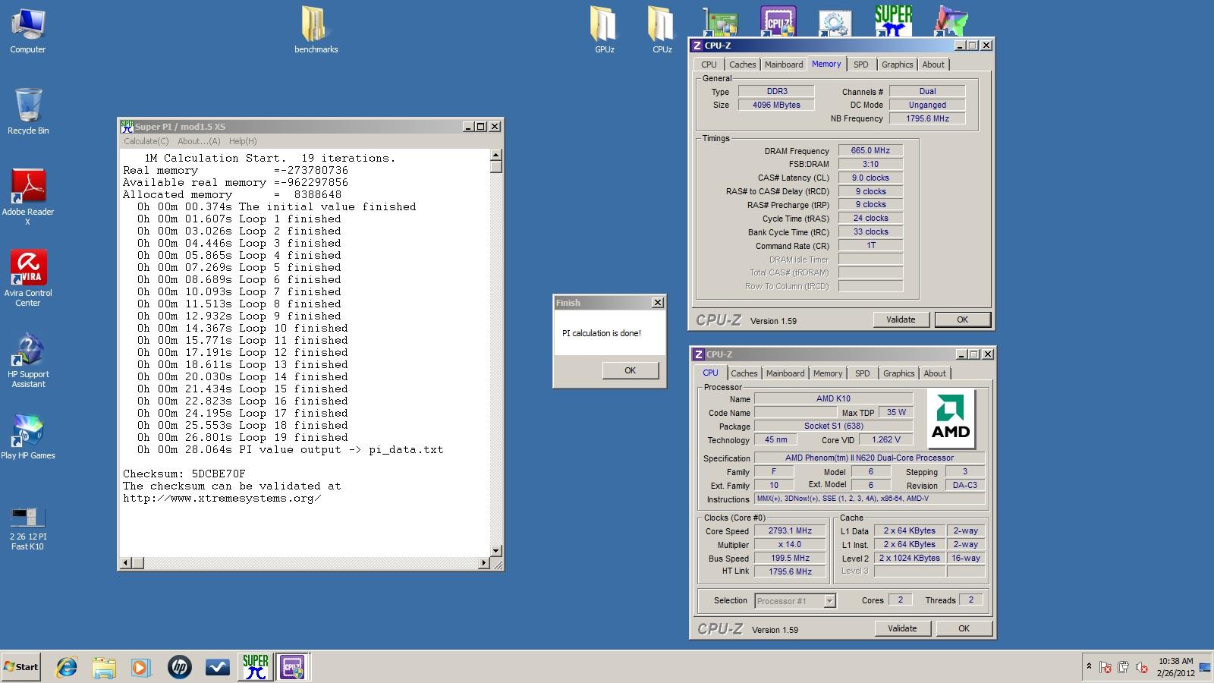Select Graphics tab in upper CPU-Z window

coord(897,65)
